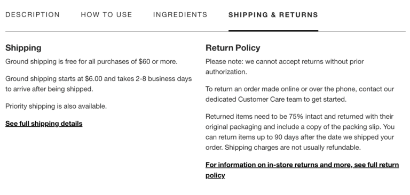The image size is (410, 195).
Task: Click the paragraph about 75% intact returned items
Action: pyautogui.click(x=300, y=132)
